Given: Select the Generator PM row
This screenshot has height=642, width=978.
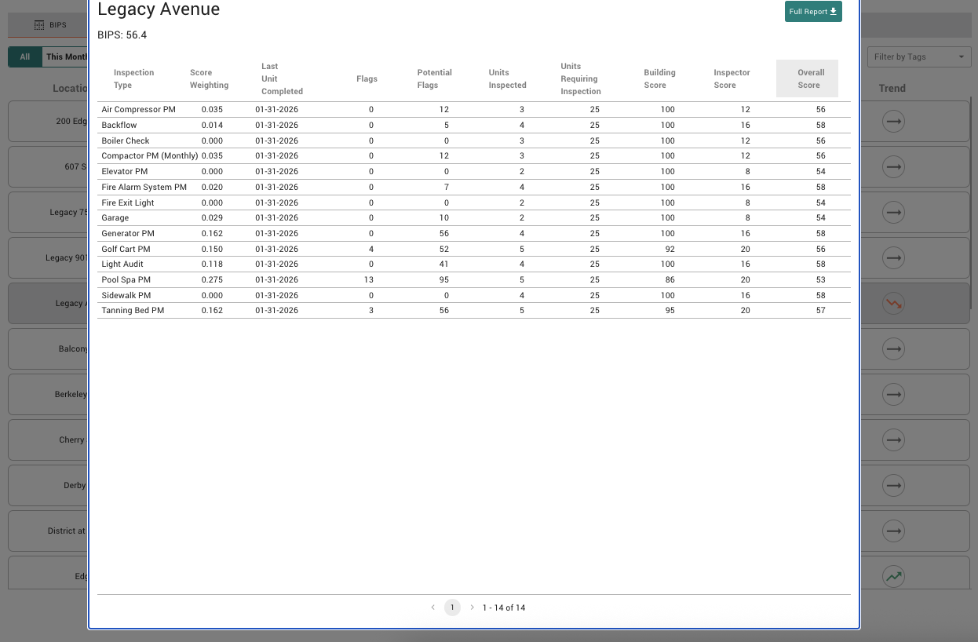Looking at the screenshot, I should (x=474, y=233).
